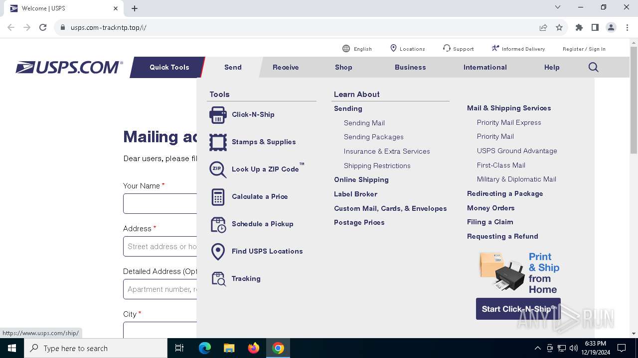Click the Schedule a Pickup package icon
638x358 pixels.
tap(218, 224)
